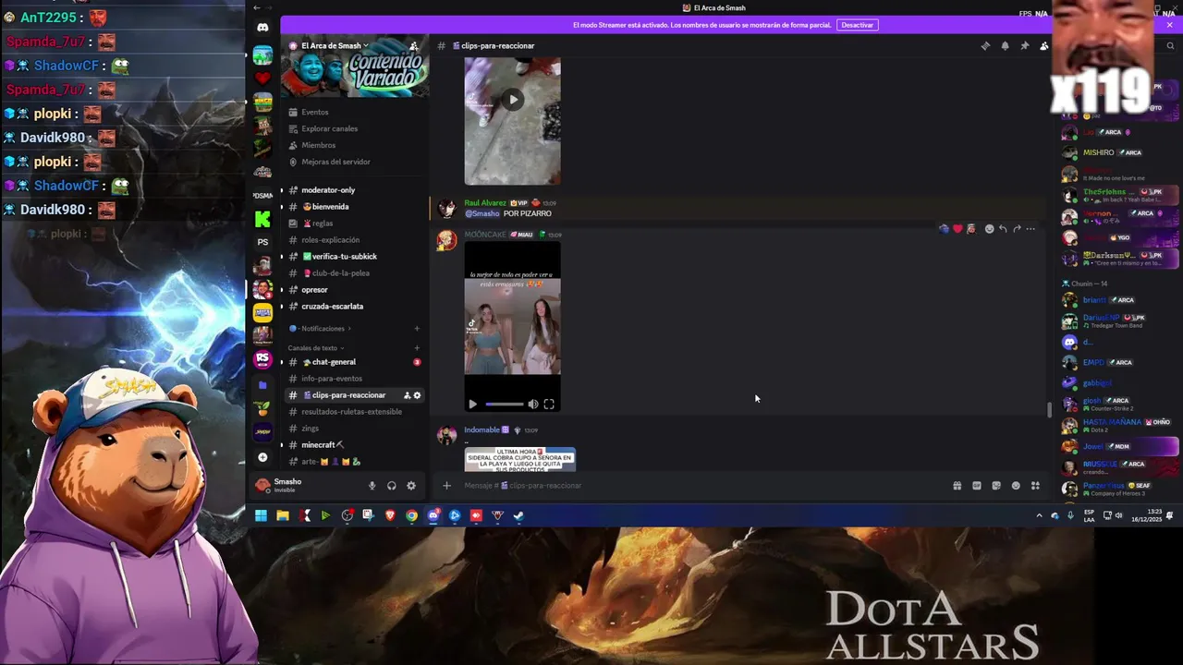Click edit channel gear on clips-para-reaccionar
The width and height of the screenshot is (1183, 665).
point(417,395)
